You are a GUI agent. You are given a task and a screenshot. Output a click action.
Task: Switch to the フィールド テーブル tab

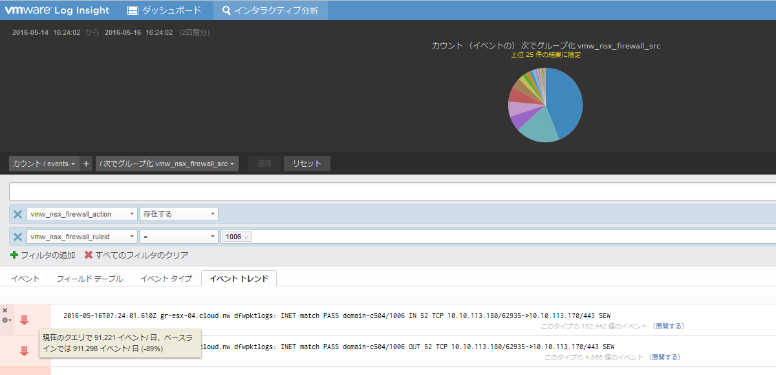tap(90, 279)
